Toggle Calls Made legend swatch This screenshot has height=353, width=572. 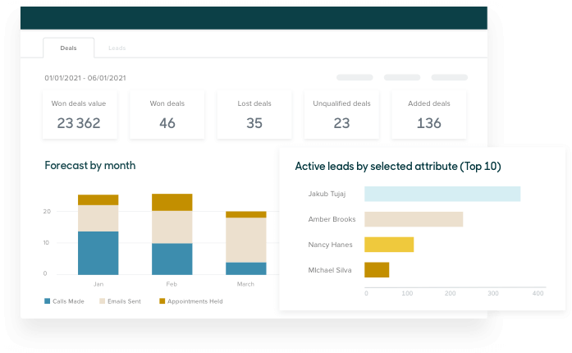48,301
